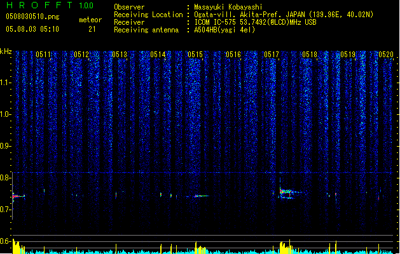
Task: Click the 0518 time marker
Action: pos(310,55)
